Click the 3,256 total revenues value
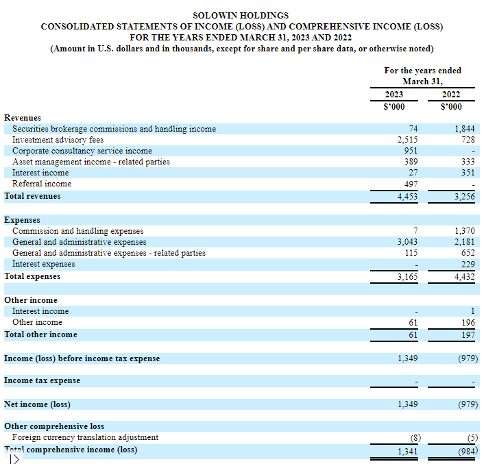This screenshot has height=464, width=484. [465, 197]
